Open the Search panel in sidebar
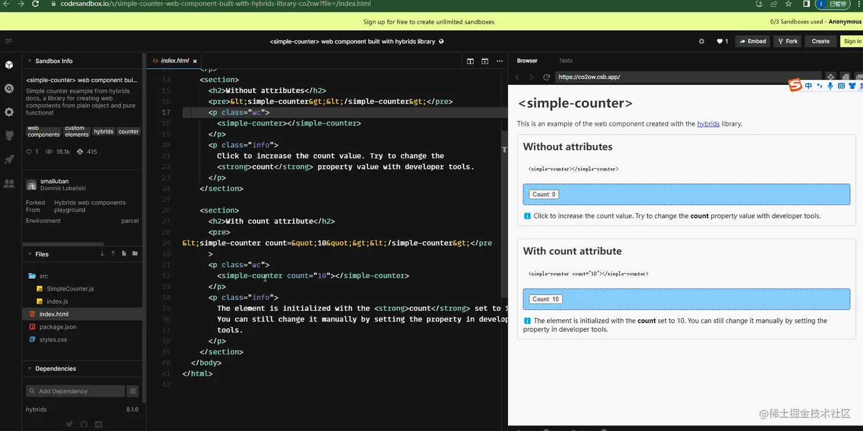 click(x=9, y=88)
